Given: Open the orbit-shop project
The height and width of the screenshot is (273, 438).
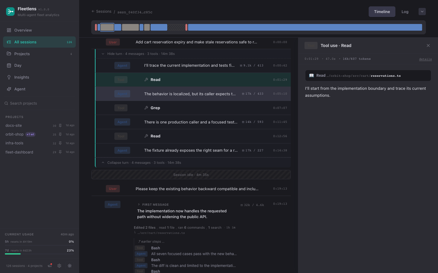Looking at the screenshot, I should [x=14, y=134].
